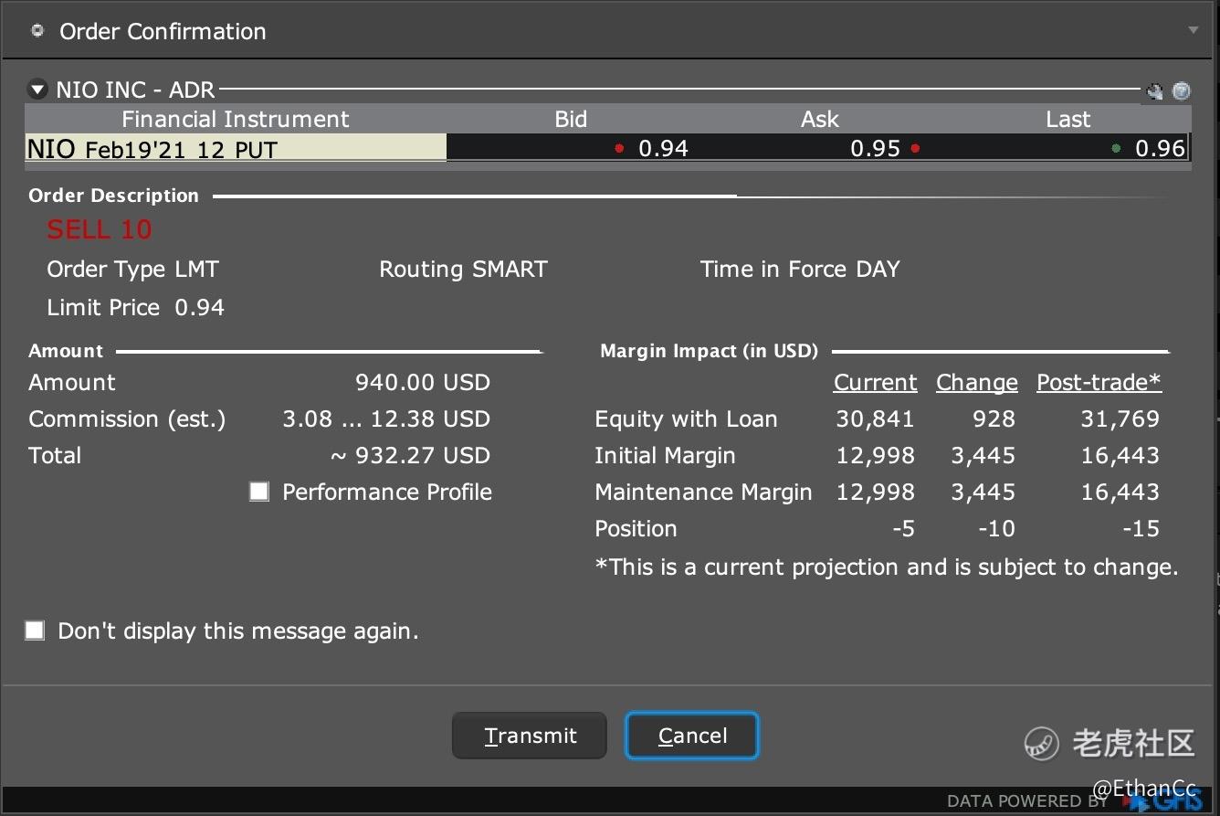This screenshot has width=1220, height=816.
Task: Click the total ~ 932.27 USD value
Action: coord(410,455)
